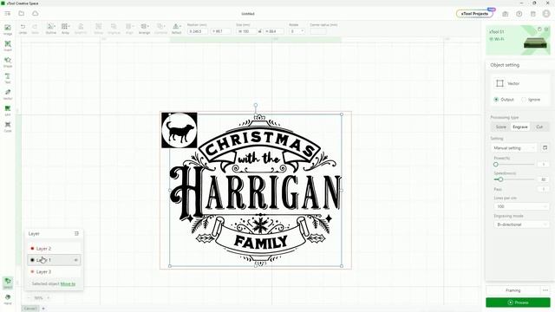The width and height of the screenshot is (555, 312).
Task: Click the X position field
Action: click(x=198, y=31)
